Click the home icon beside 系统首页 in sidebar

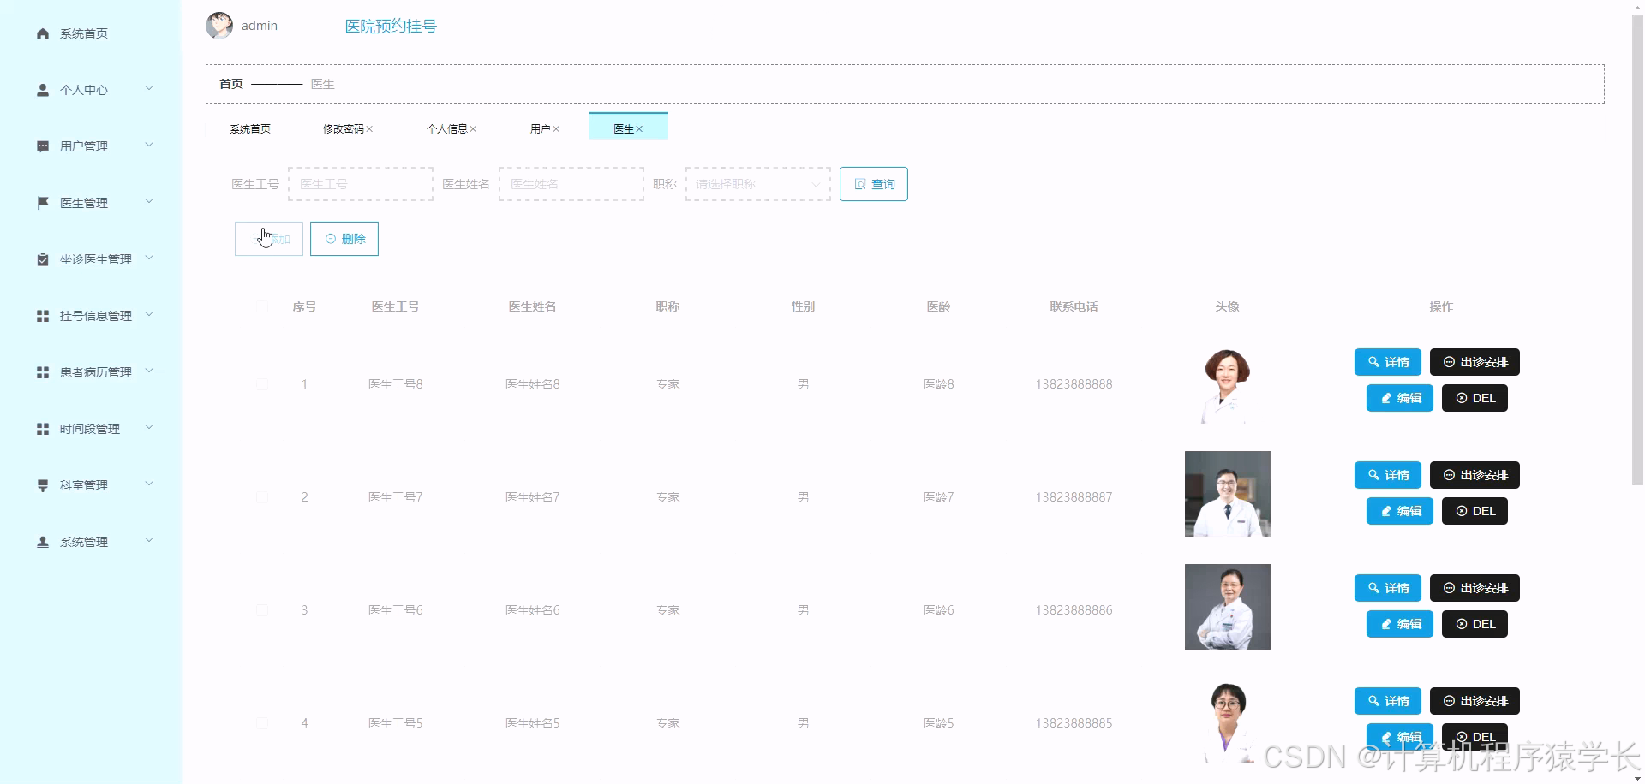point(43,33)
